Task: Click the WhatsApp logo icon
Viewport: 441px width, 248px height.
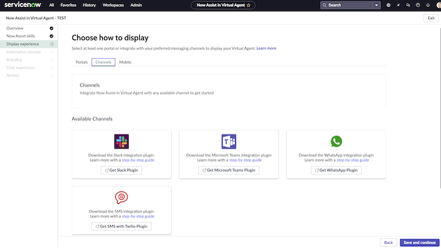Action: tap(336, 142)
